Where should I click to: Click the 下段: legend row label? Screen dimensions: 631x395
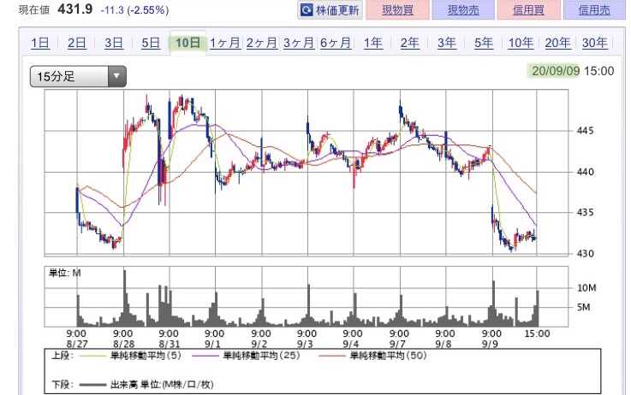pos(63,385)
